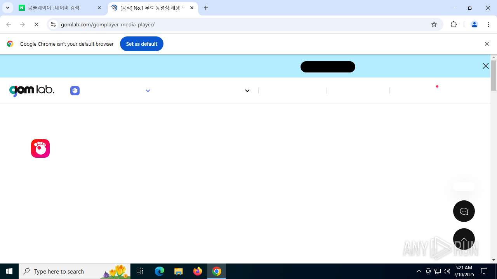Open the Chrome extensions menu
The height and width of the screenshot is (279, 497).
(x=454, y=24)
